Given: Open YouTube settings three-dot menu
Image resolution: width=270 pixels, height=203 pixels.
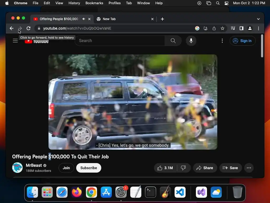Looking at the screenshot, I should [x=222, y=41].
